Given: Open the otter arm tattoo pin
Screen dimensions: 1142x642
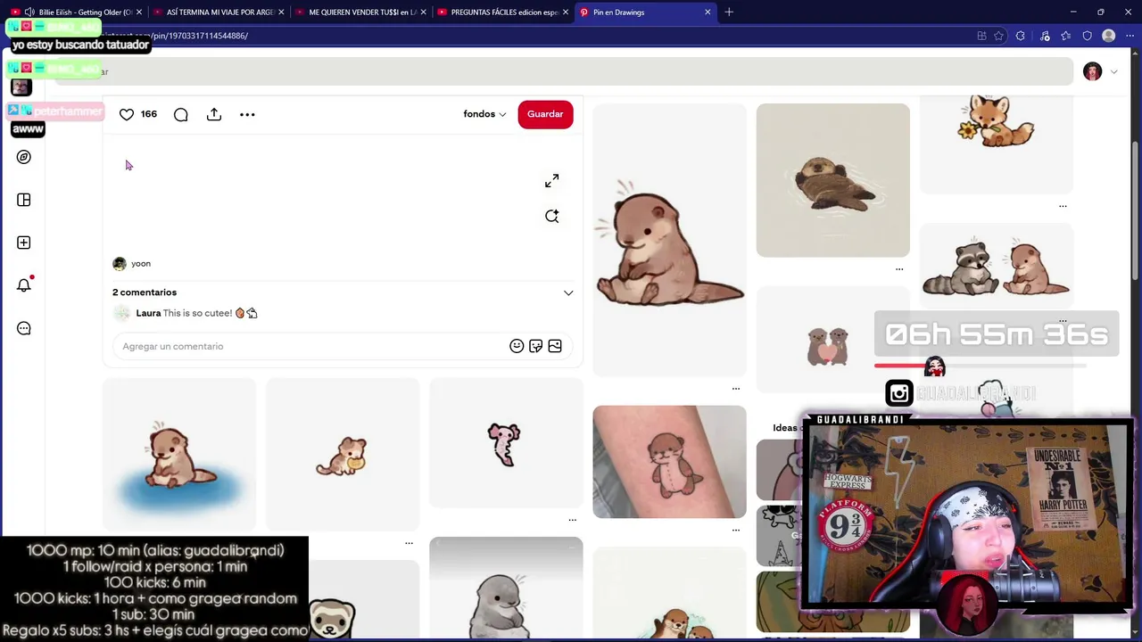Looking at the screenshot, I should [x=669, y=462].
